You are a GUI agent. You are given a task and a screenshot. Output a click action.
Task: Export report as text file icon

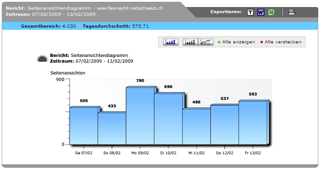pos(250,12)
